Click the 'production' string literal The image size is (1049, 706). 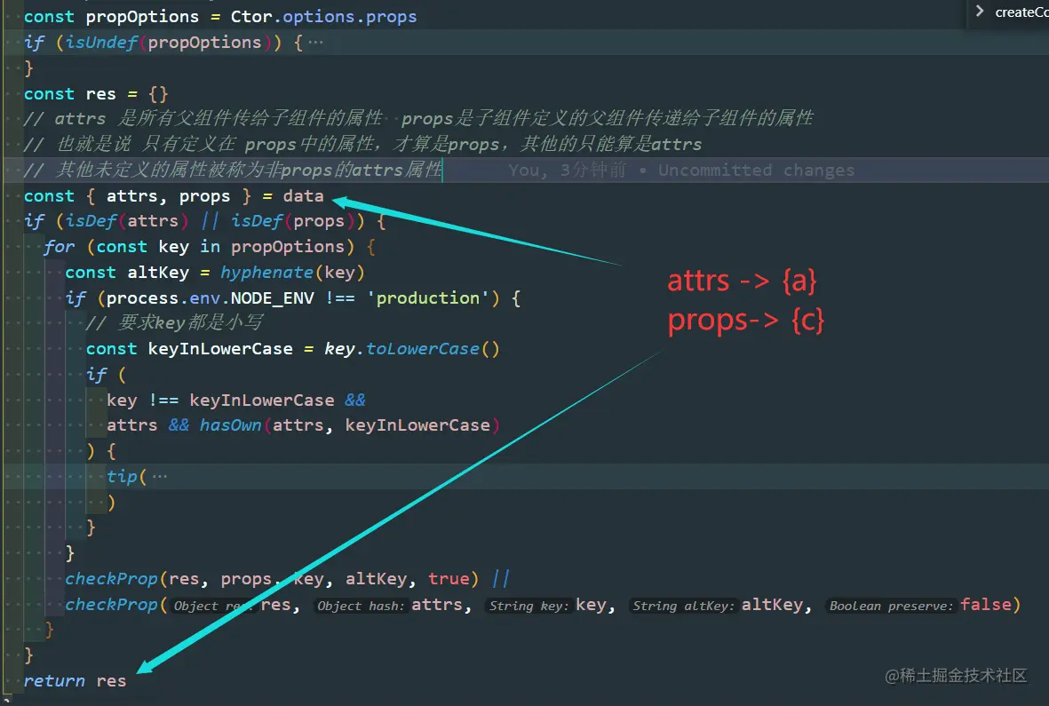pyautogui.click(x=428, y=298)
